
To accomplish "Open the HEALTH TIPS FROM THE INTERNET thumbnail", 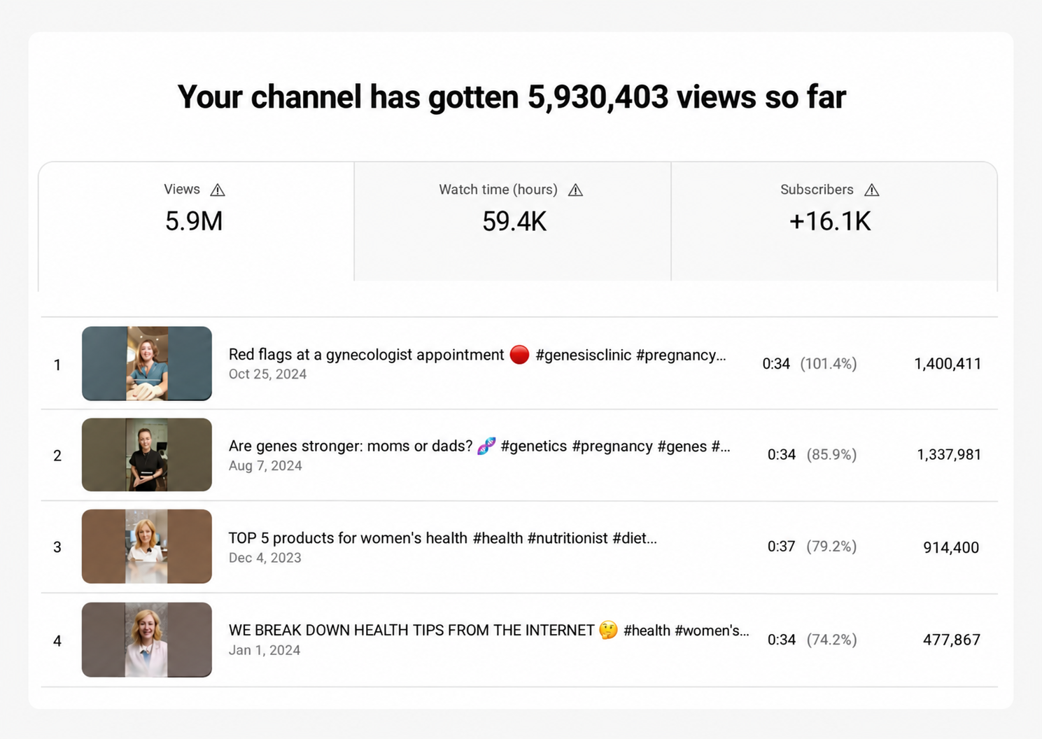I will coord(147,640).
